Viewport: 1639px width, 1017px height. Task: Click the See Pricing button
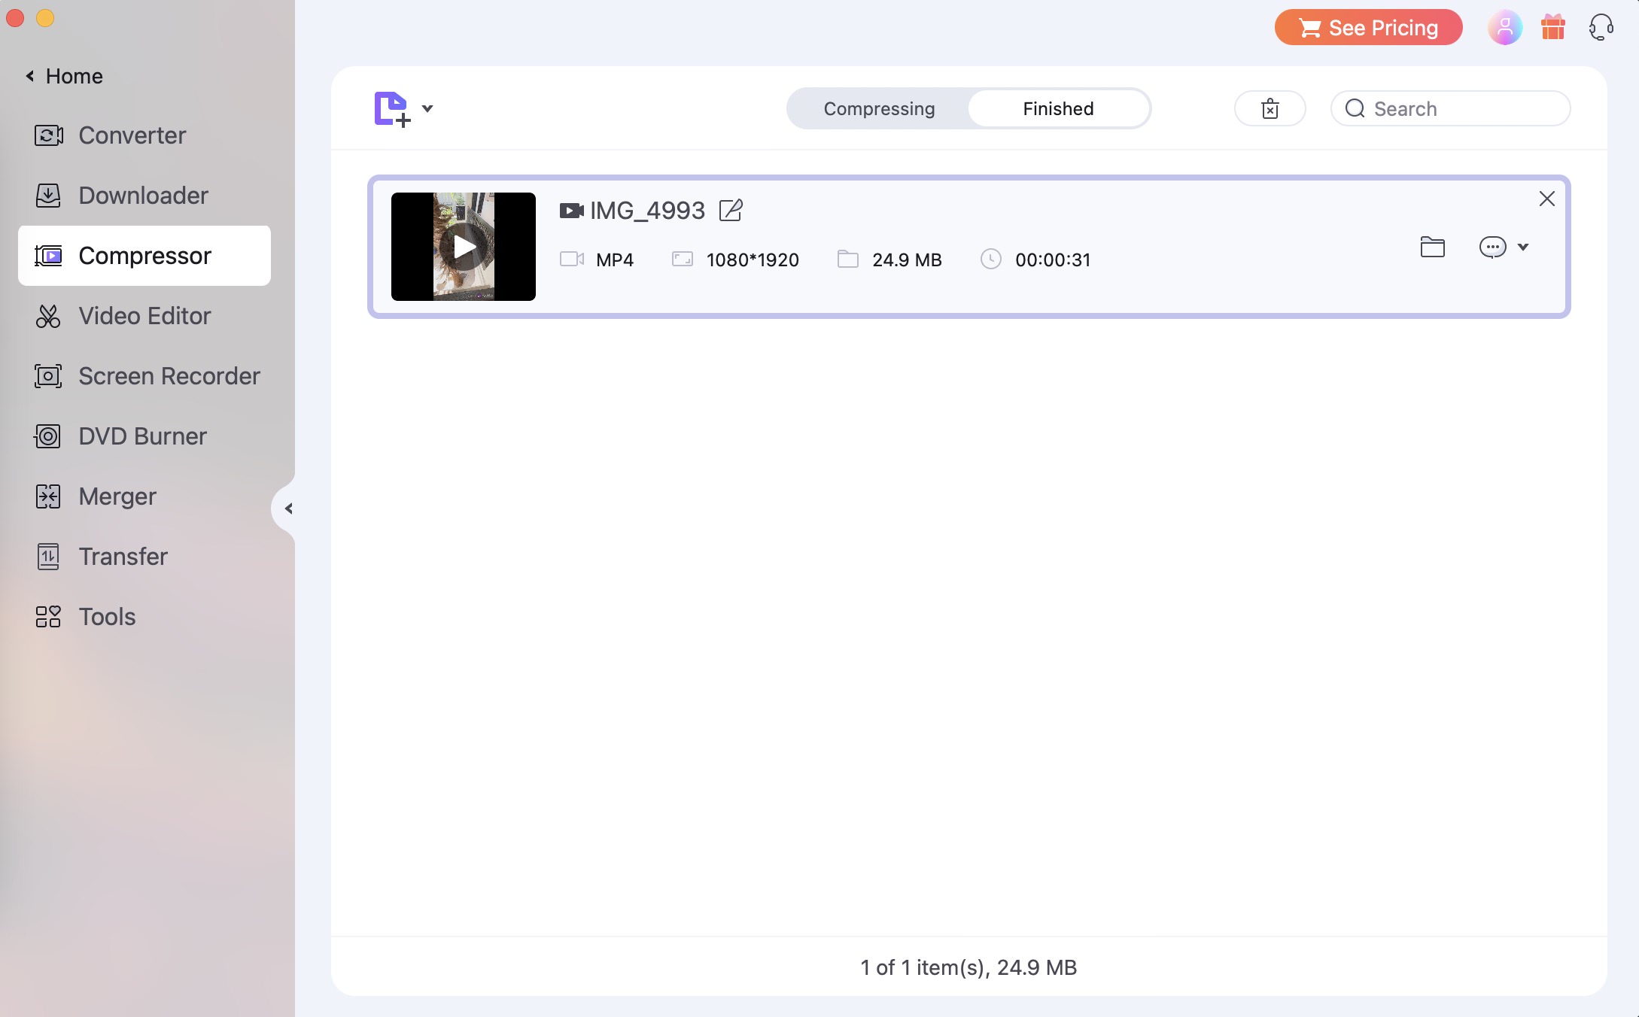point(1368,28)
